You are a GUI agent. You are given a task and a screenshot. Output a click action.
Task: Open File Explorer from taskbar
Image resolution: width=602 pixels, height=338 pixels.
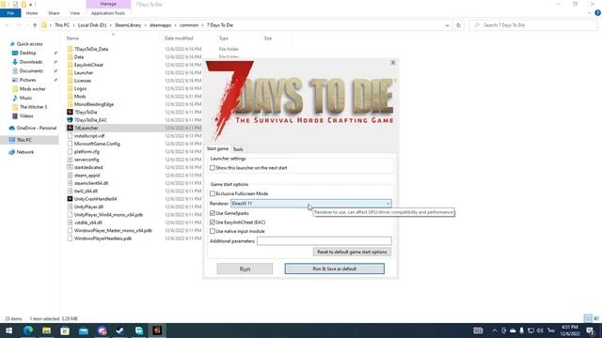46,330
